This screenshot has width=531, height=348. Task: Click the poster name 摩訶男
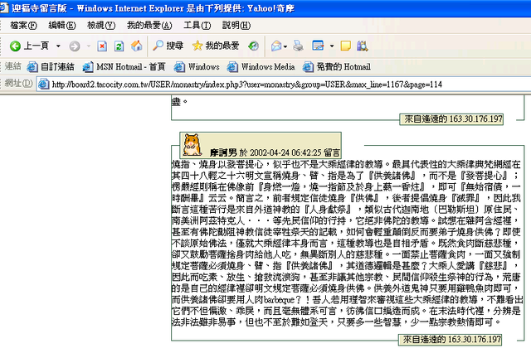[223, 152]
